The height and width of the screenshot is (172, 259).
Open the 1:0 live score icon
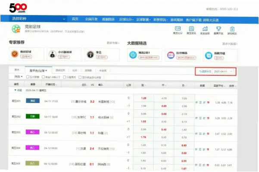[178, 28]
